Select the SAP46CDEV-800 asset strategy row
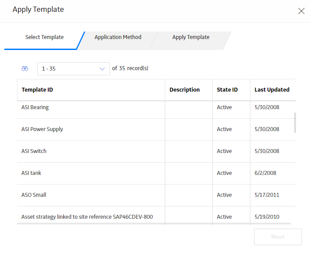The image size is (310, 263). (x=157, y=215)
